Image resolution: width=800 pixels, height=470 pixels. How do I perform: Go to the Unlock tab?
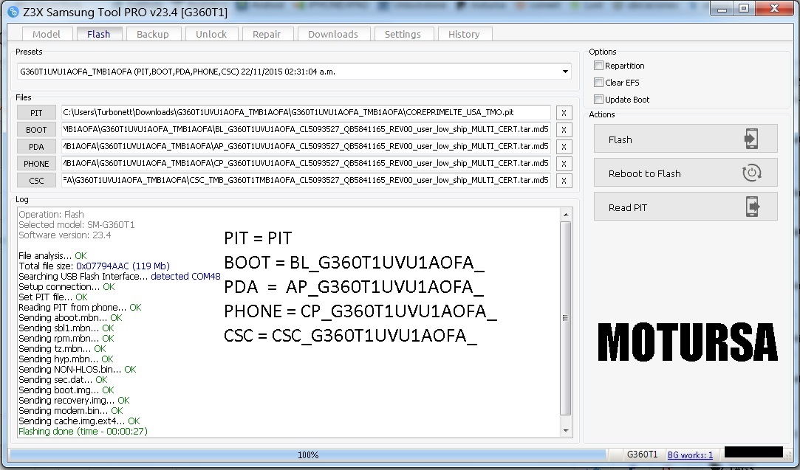coord(211,34)
